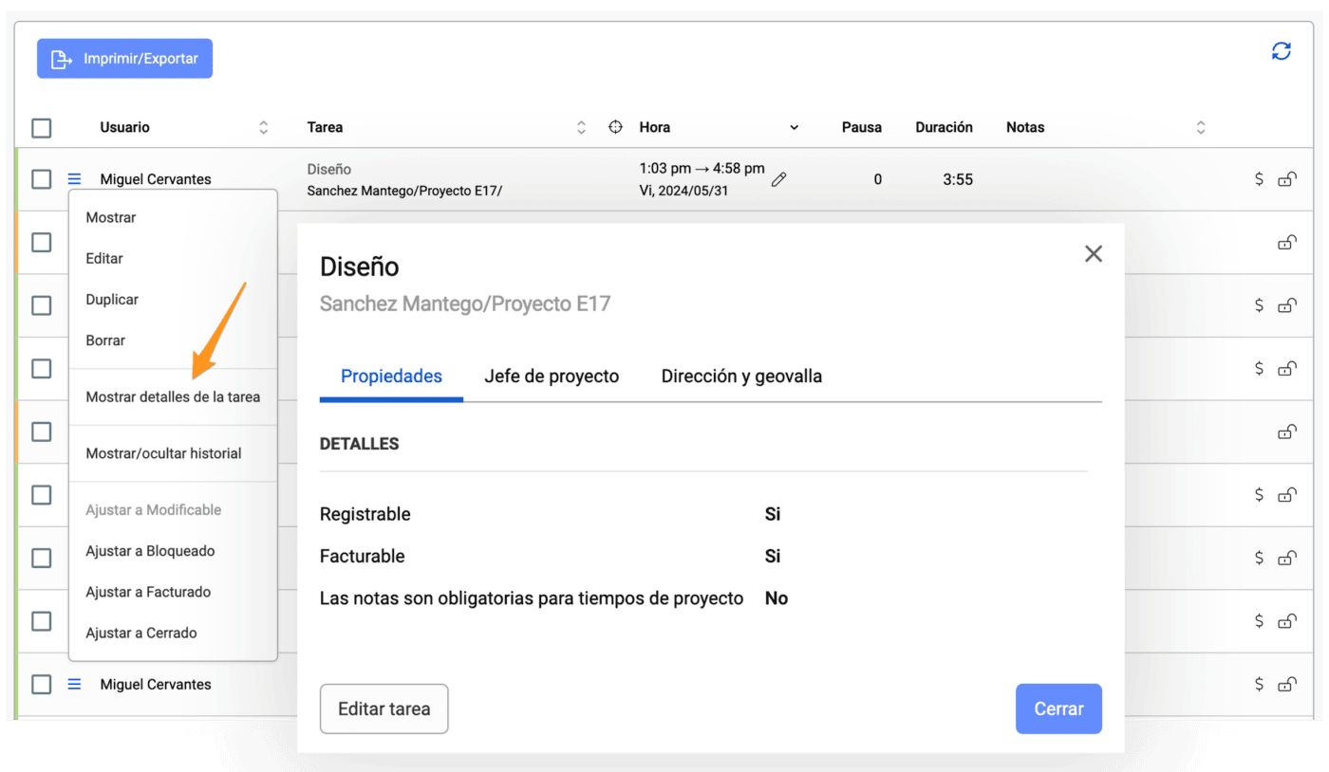
Task: Click the Pausa column header
Action: click(862, 127)
